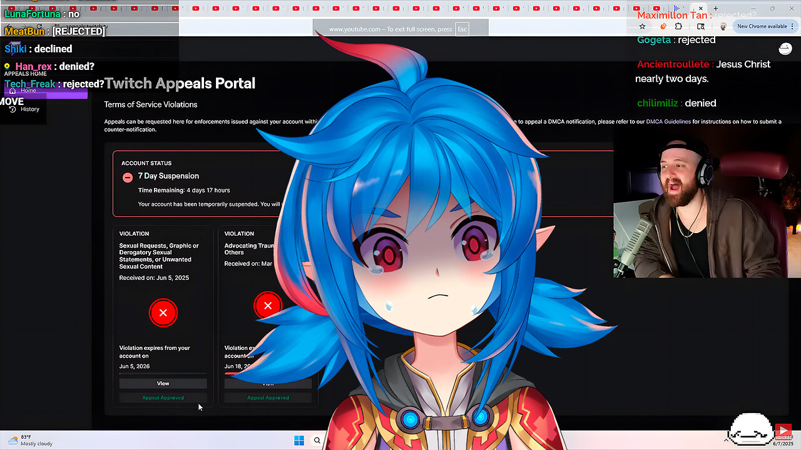The width and height of the screenshot is (801, 450).
Task: Click the tab search icon in the Chrome toolbar
Action: [701, 26]
